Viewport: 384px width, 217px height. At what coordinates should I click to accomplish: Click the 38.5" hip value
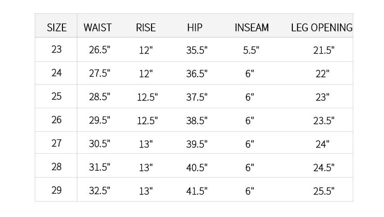(x=197, y=121)
